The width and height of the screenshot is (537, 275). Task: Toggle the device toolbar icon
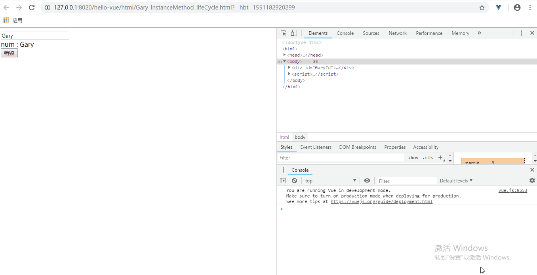pyautogui.click(x=294, y=33)
